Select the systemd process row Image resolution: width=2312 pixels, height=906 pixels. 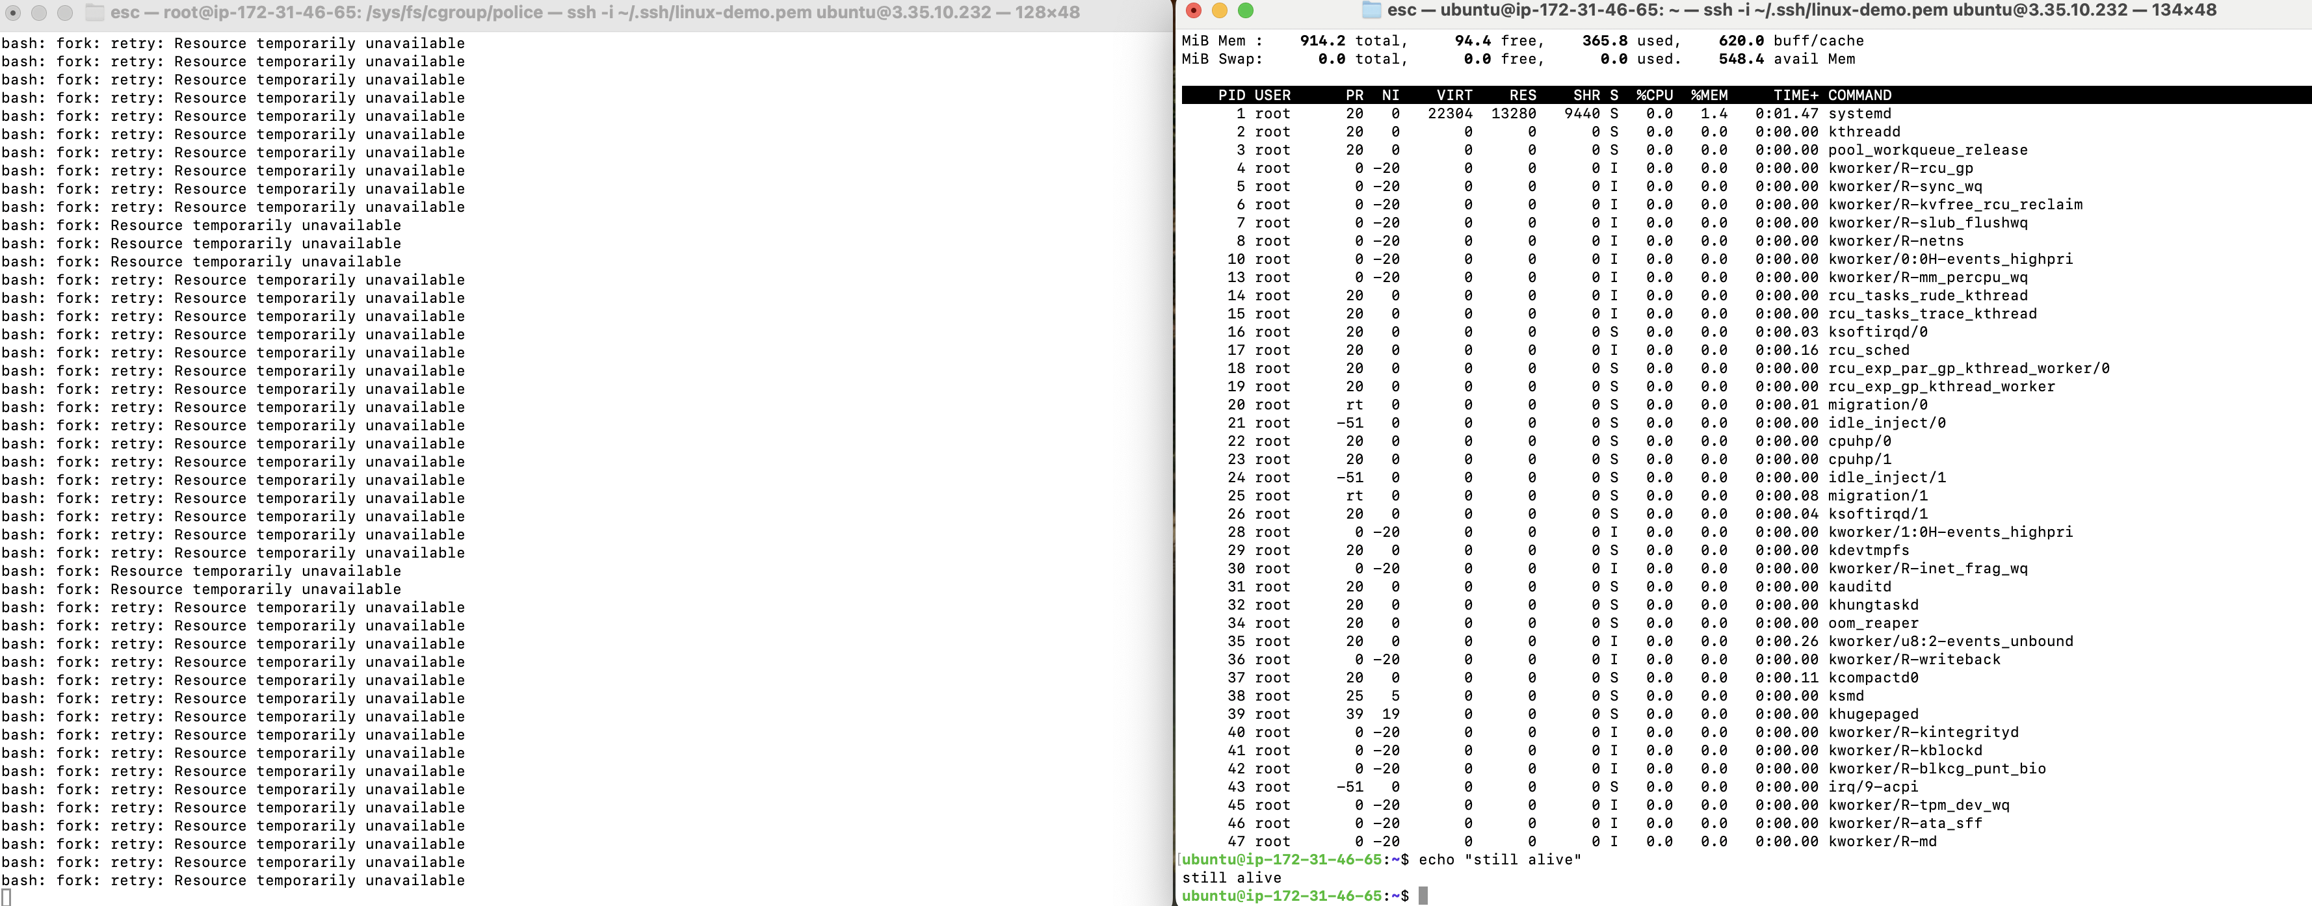pyautogui.click(x=1859, y=114)
